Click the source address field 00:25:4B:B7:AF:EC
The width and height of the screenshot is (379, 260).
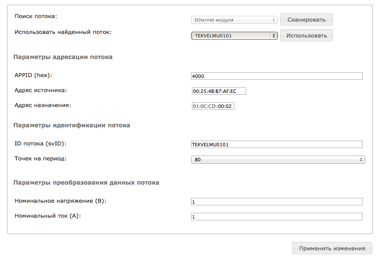click(219, 91)
